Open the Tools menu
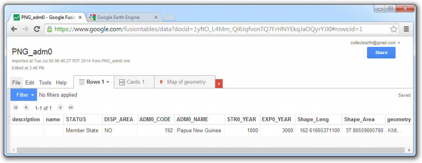Screen dimensions: 422x163 (45, 83)
